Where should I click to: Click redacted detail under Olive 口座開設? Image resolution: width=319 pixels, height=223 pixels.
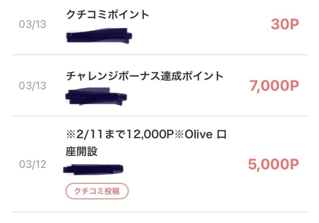(x=93, y=170)
